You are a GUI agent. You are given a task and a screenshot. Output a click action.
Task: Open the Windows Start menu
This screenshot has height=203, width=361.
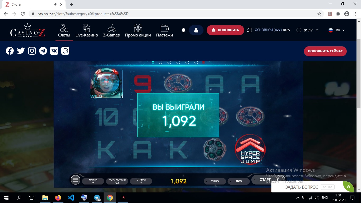click(6, 197)
